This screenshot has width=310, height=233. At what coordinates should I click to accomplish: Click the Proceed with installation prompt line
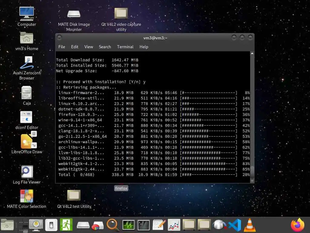click(101, 82)
